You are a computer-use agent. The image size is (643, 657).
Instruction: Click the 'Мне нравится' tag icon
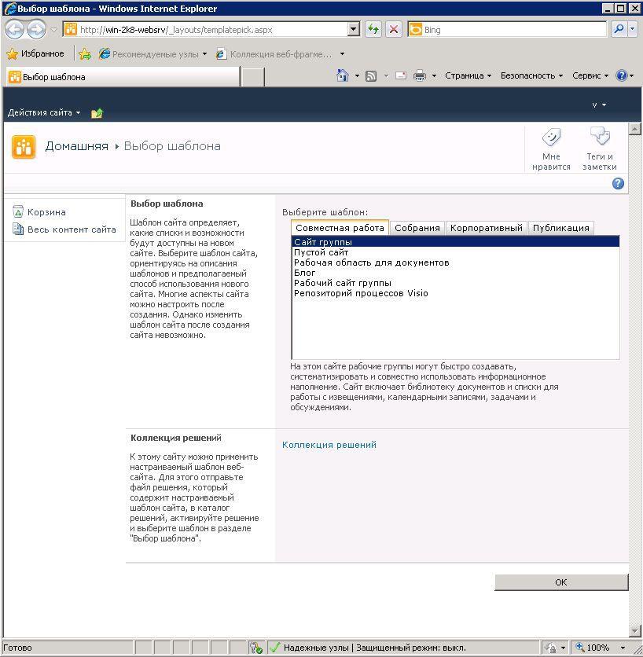coord(551,137)
